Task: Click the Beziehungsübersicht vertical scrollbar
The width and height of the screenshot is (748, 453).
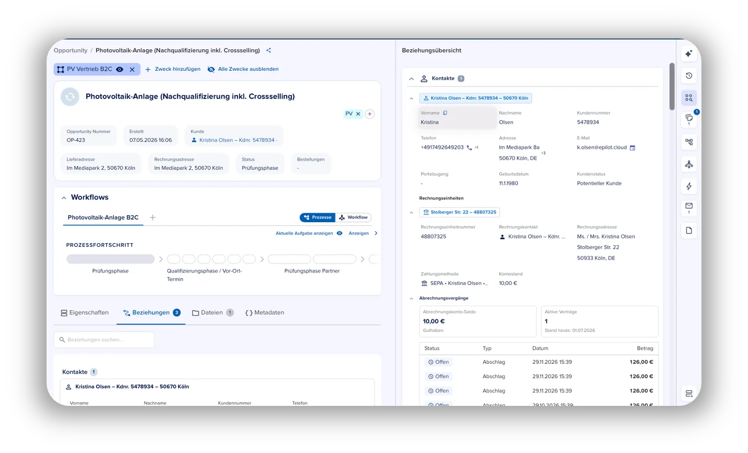Action: (x=672, y=86)
